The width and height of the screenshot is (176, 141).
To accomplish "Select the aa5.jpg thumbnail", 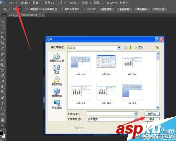I will pyautogui.click(x=106, y=91).
